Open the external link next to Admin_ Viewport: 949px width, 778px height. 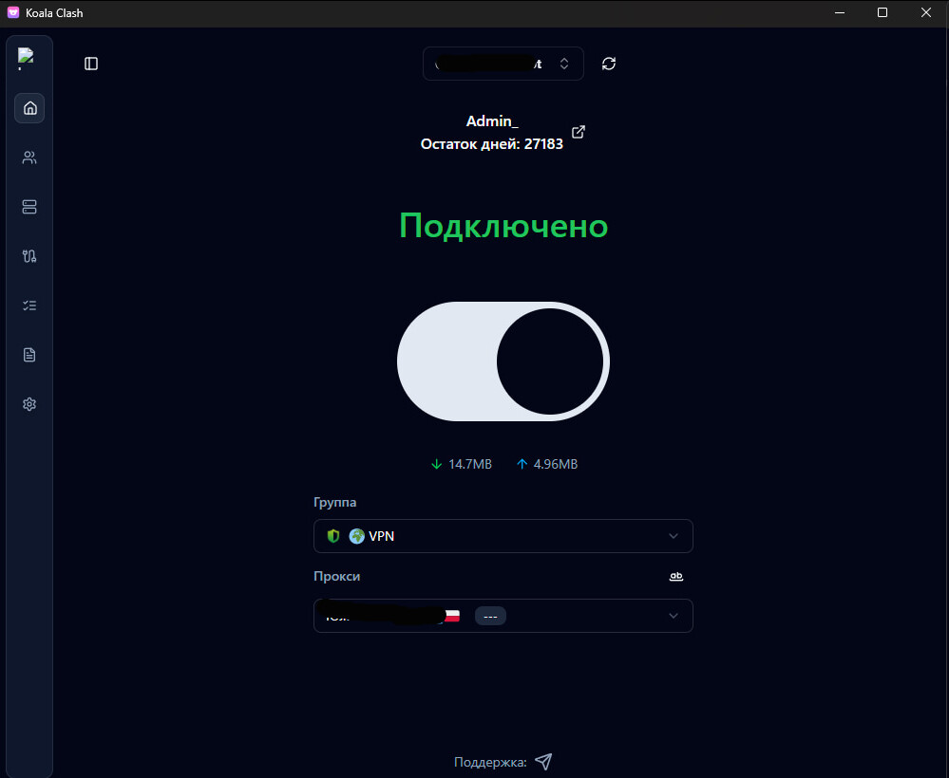point(578,132)
